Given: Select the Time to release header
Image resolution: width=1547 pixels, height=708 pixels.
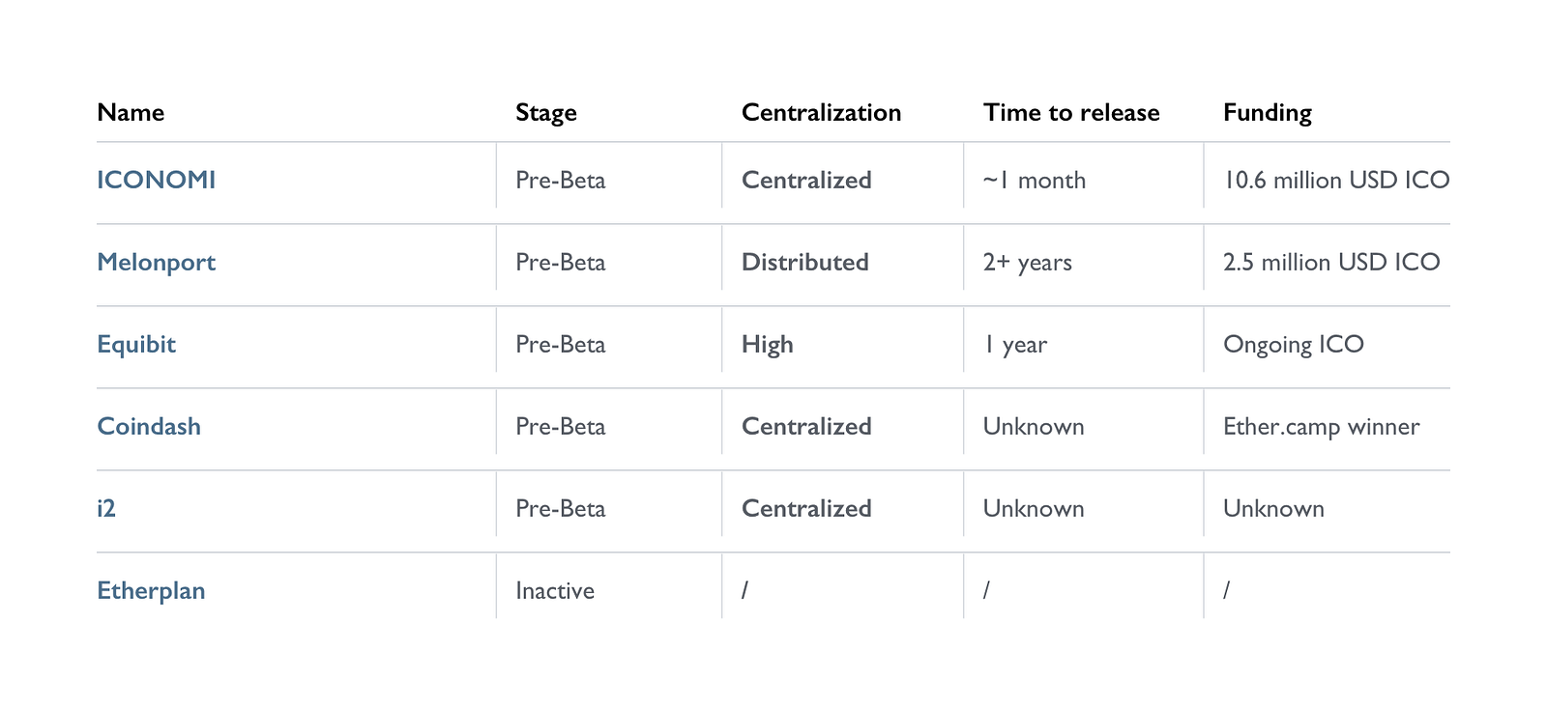Looking at the screenshot, I should click(1070, 112).
